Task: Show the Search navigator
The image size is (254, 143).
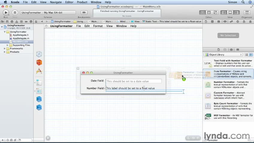Action: pyautogui.click(x=12, y=21)
